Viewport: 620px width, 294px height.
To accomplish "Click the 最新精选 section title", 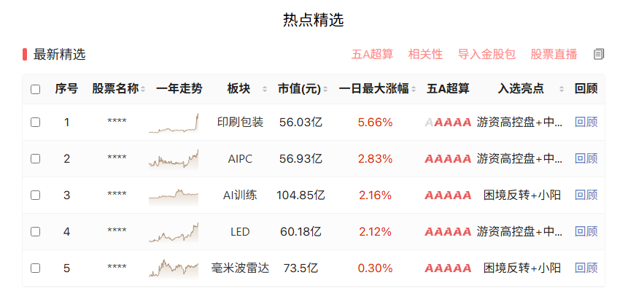I will [x=60, y=55].
